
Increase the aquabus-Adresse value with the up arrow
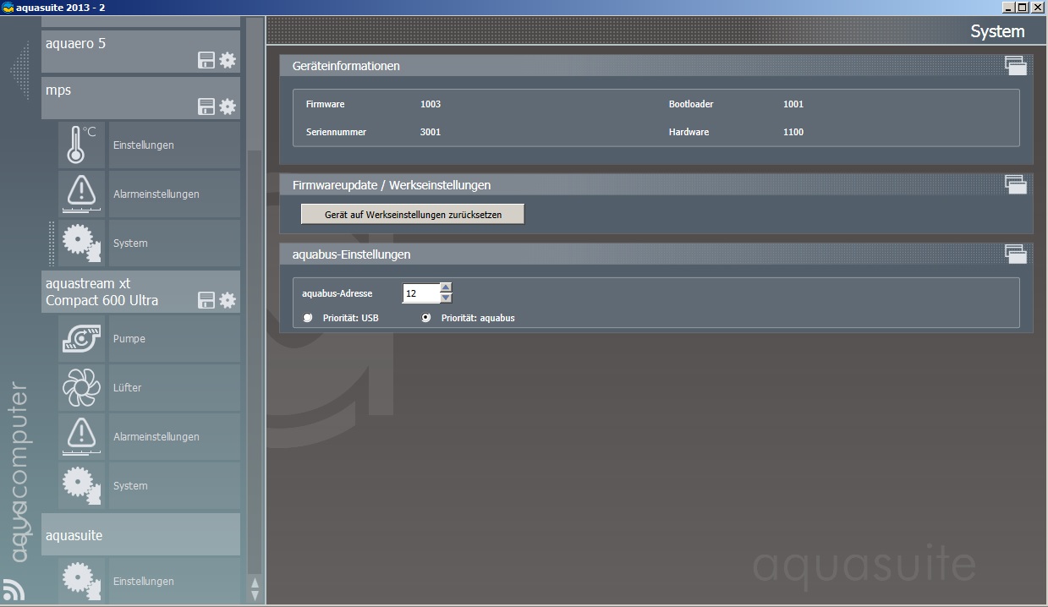[x=447, y=287]
